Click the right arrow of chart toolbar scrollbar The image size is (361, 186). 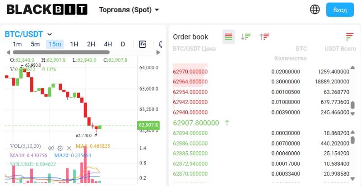pos(158,52)
